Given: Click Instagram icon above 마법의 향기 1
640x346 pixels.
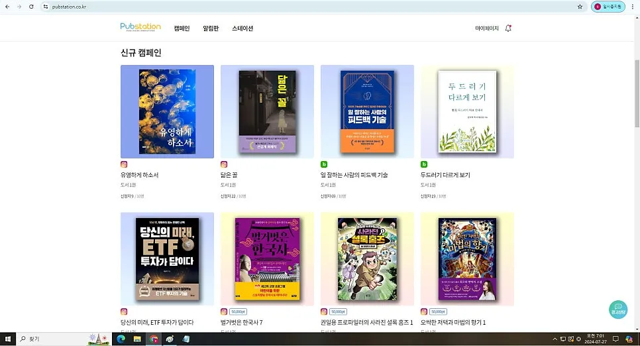Looking at the screenshot, I should (423, 312).
